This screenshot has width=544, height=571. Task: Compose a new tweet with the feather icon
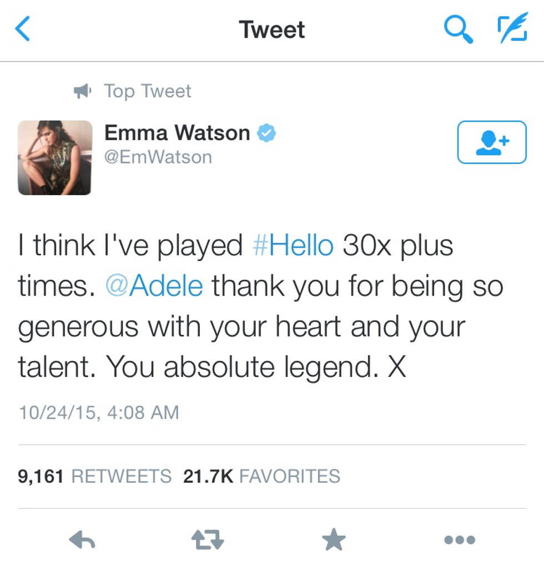pos(511,29)
